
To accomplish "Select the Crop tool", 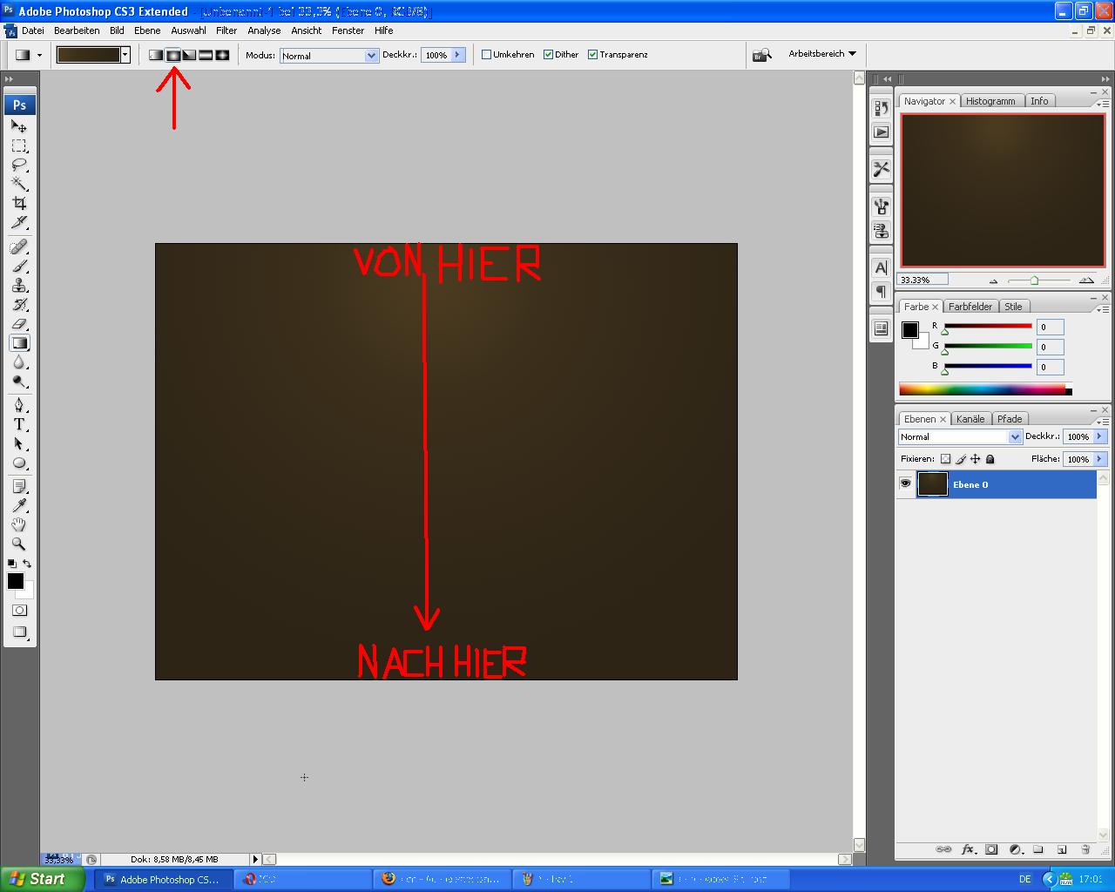I will tap(19, 204).
